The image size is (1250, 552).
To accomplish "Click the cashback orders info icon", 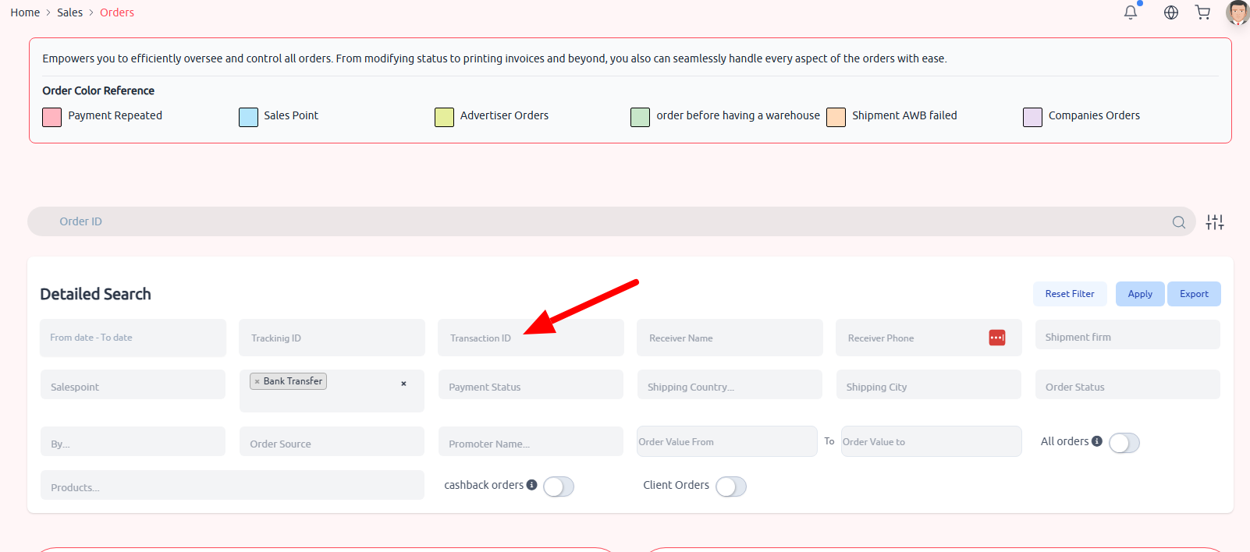I will [532, 485].
